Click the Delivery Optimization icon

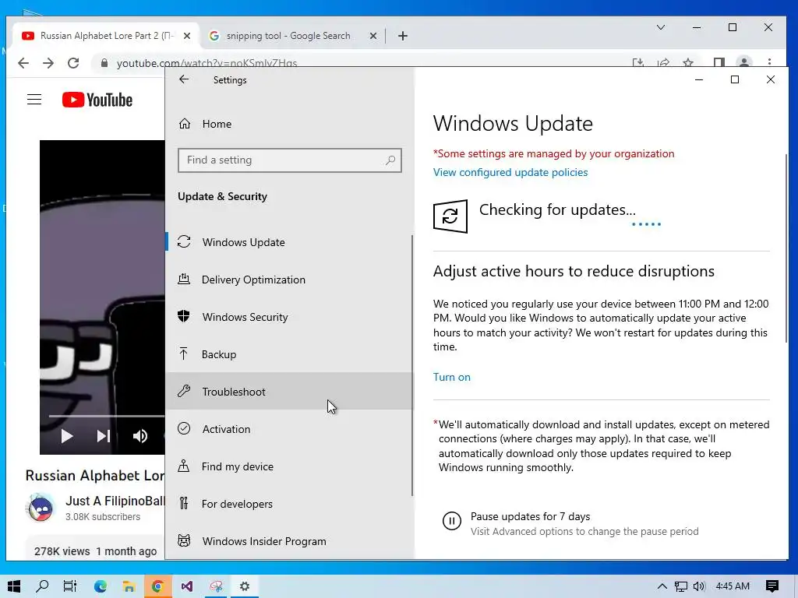[184, 280]
